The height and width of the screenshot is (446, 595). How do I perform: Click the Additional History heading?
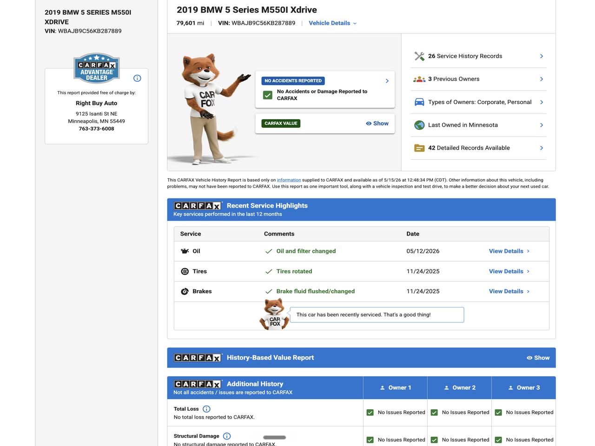pos(255,384)
